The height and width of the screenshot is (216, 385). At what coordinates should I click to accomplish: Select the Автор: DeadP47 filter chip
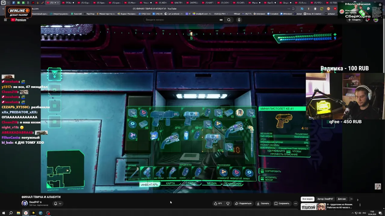(325, 199)
